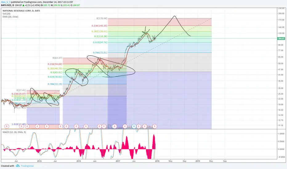Click the 16.50 price axis label
The image size is (287, 169).
coord(281,110)
